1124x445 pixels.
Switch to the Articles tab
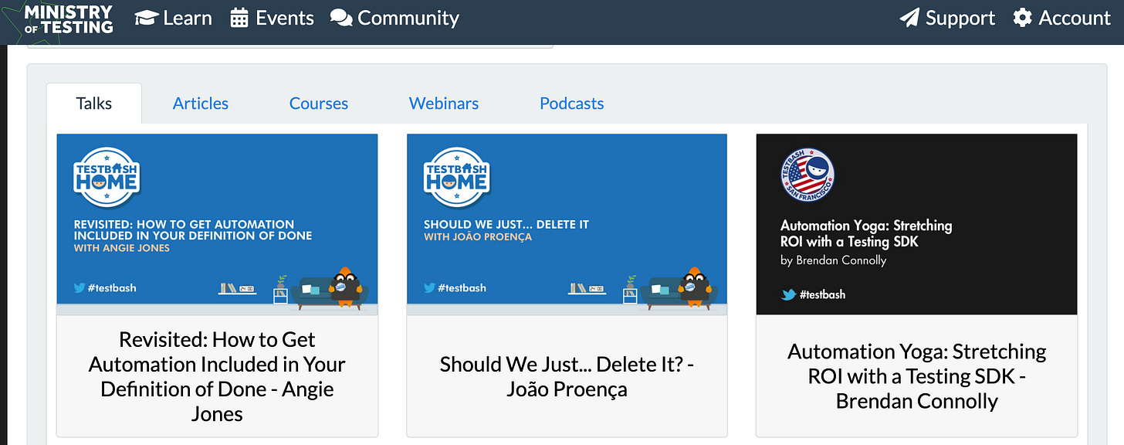[x=201, y=104]
